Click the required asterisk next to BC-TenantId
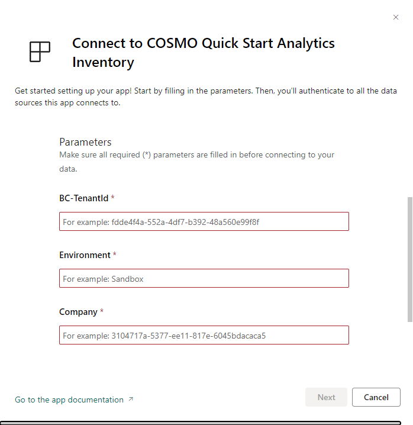Viewport: 413px width, 425px height. pos(112,198)
